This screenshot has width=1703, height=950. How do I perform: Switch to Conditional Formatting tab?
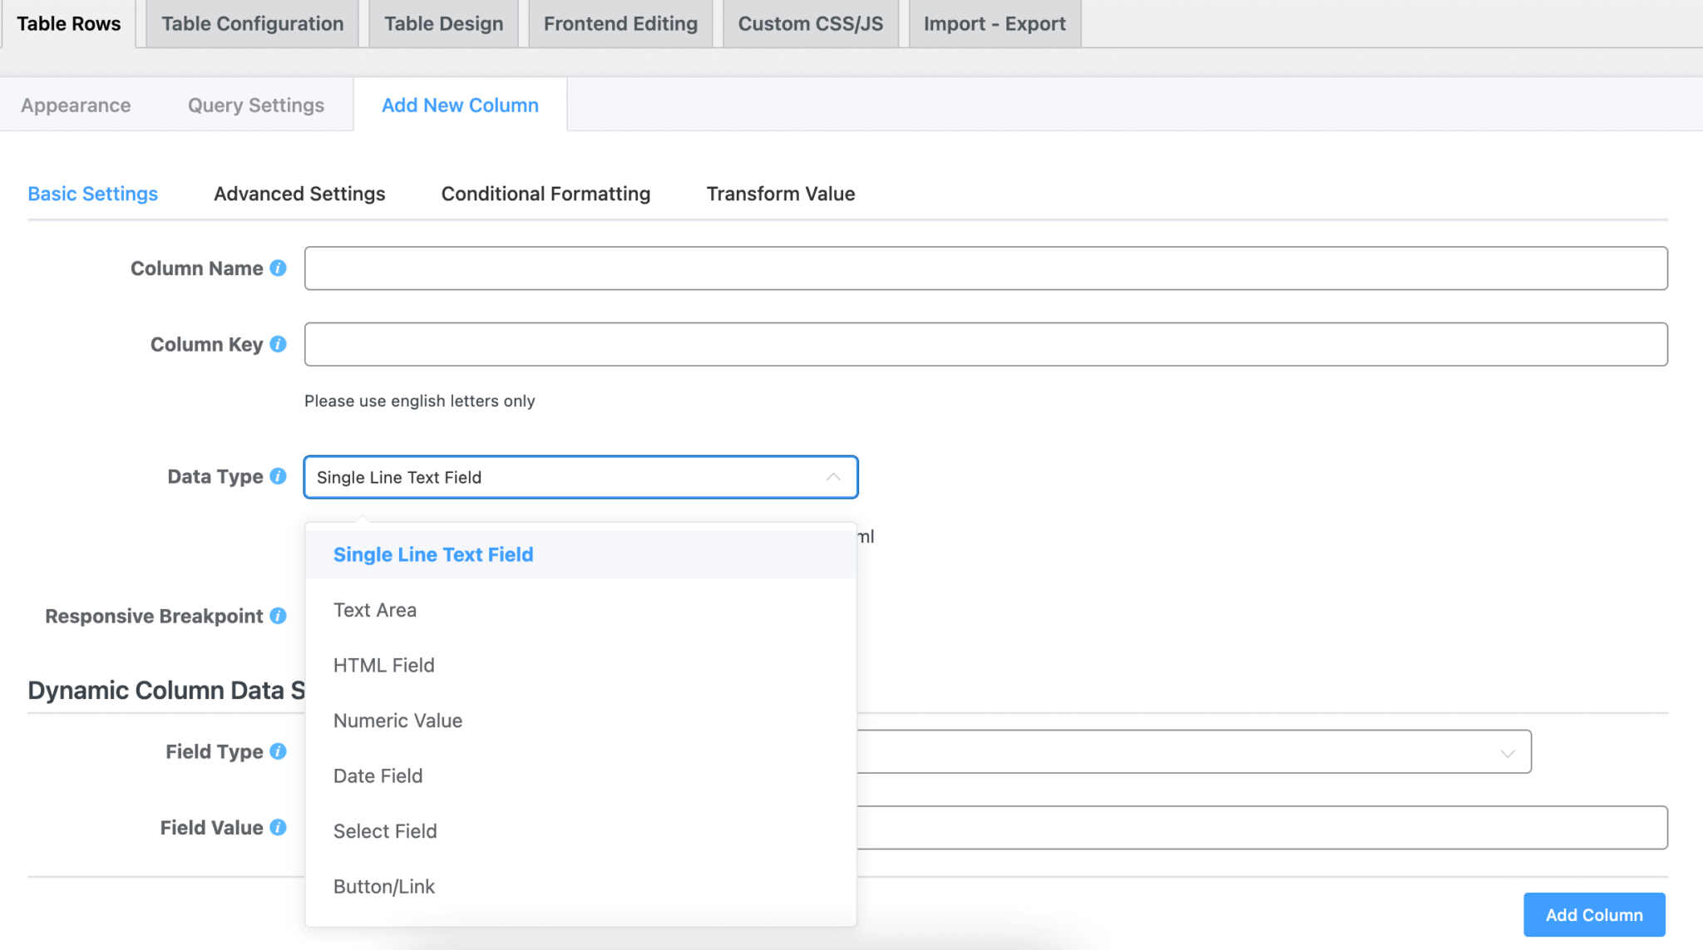(x=545, y=194)
